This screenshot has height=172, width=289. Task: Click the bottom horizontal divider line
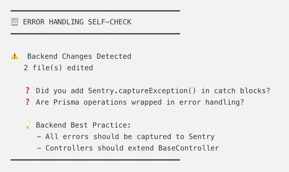[x=95, y=160]
